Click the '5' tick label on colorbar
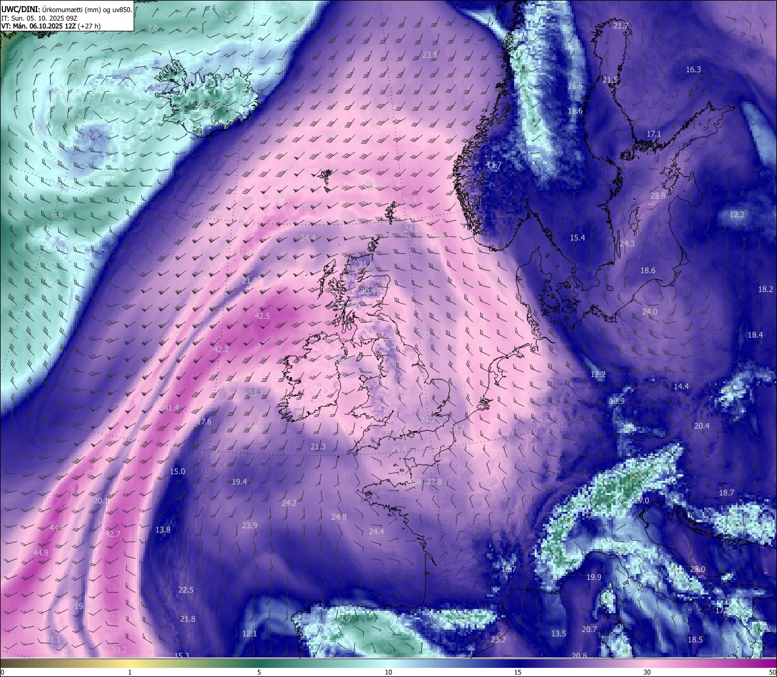Viewport: 777px width, 677px height. (x=259, y=672)
